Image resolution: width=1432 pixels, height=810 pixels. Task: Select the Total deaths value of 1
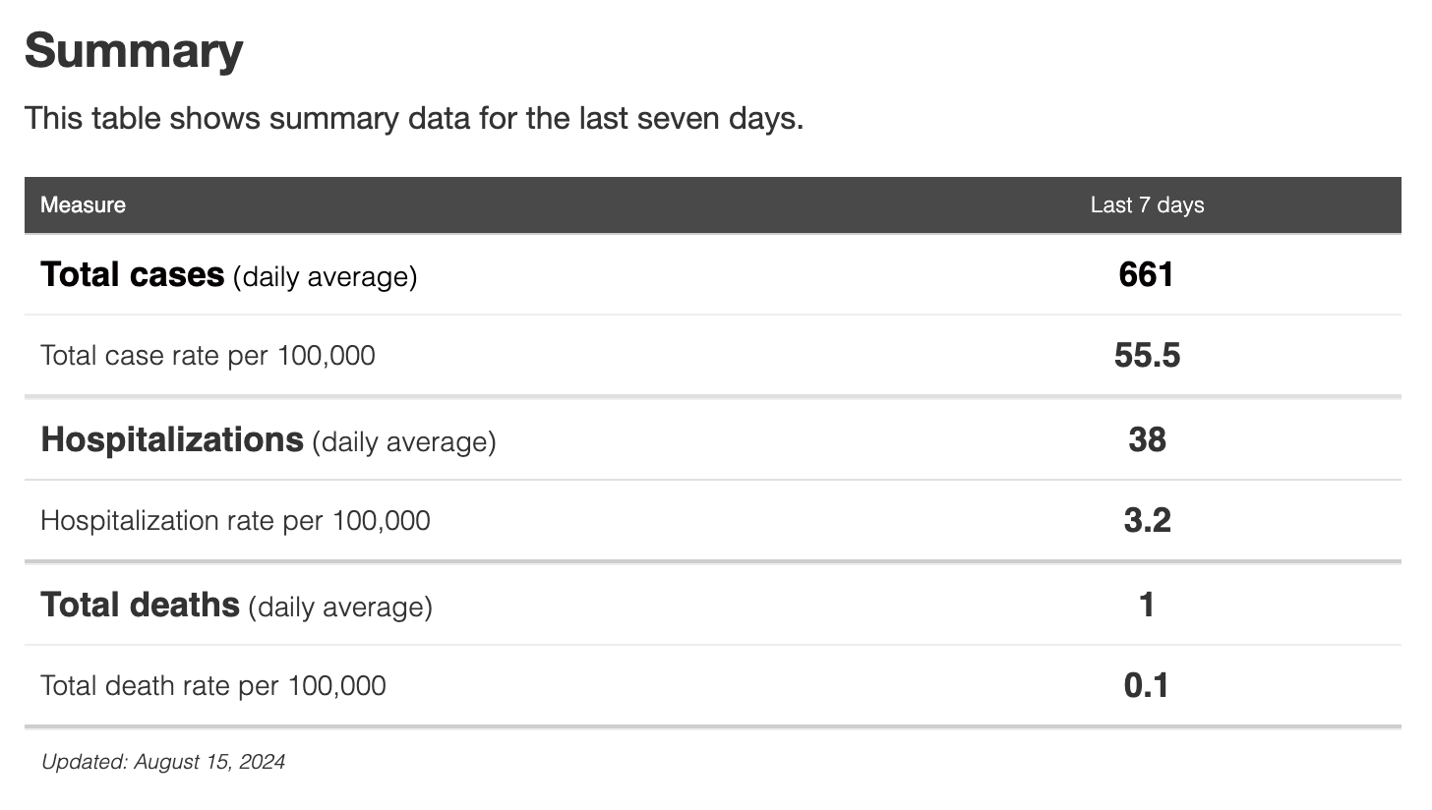pos(1147,605)
